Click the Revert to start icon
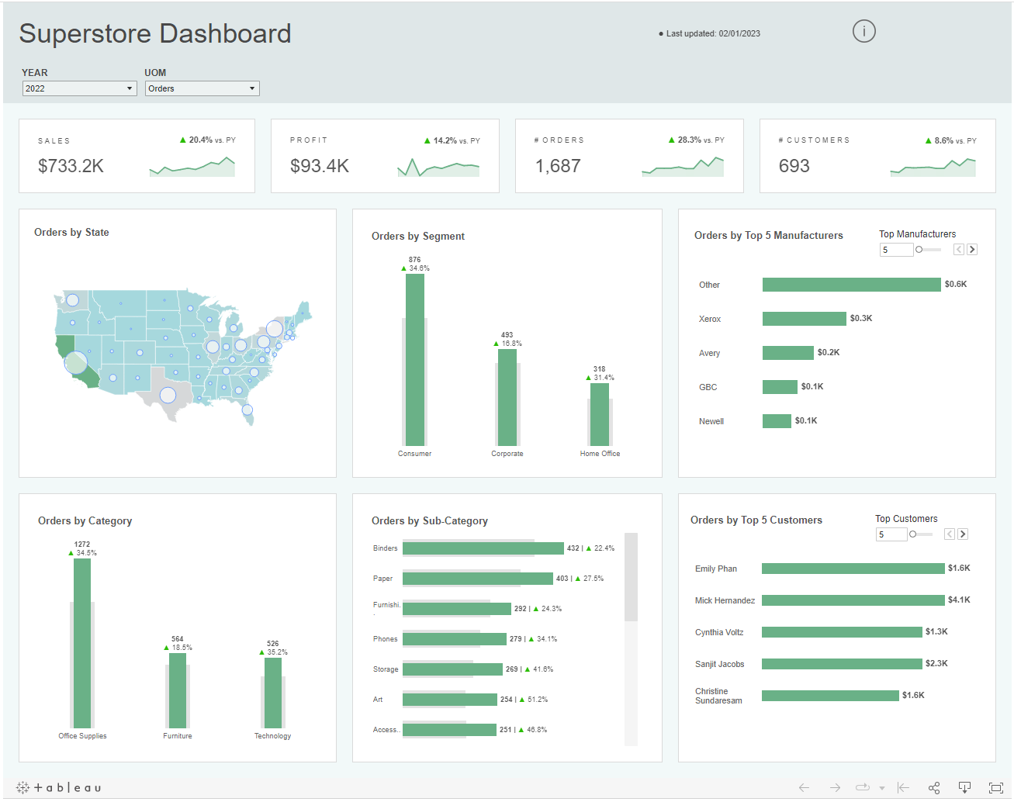 point(903,787)
